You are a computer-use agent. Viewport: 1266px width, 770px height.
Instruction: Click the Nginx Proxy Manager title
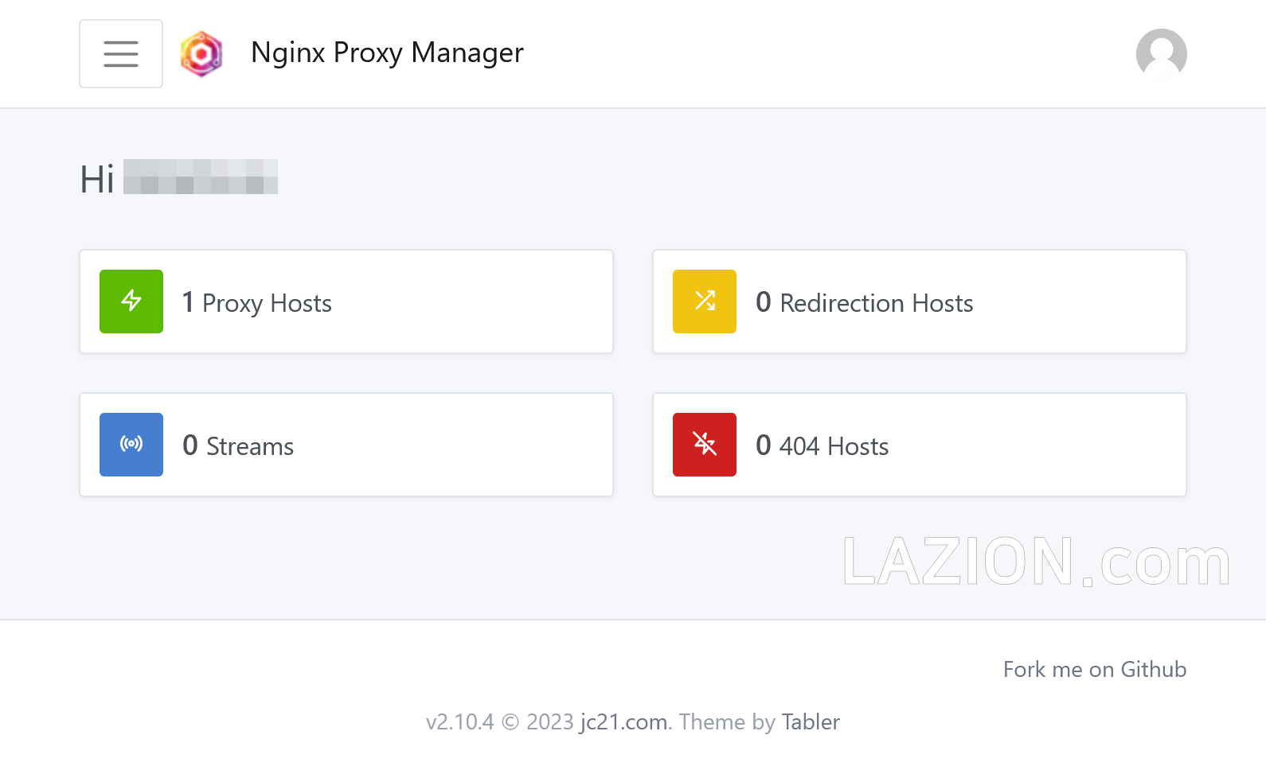click(x=387, y=52)
